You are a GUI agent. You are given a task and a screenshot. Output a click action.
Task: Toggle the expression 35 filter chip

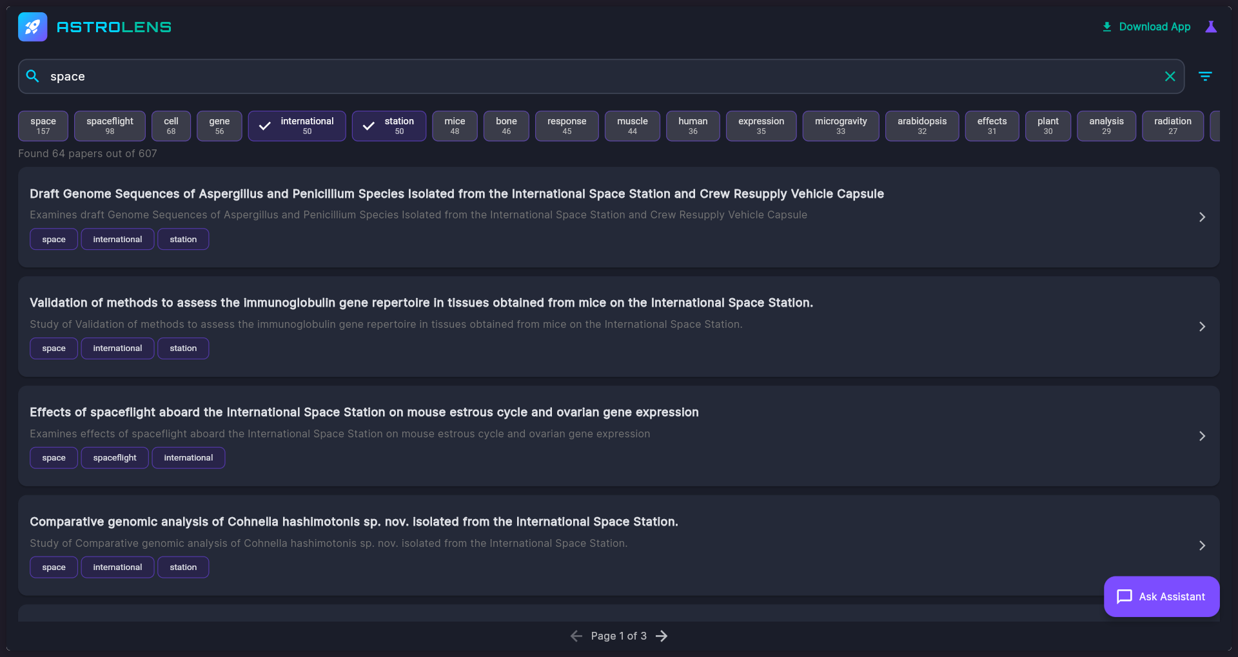pyautogui.click(x=761, y=126)
